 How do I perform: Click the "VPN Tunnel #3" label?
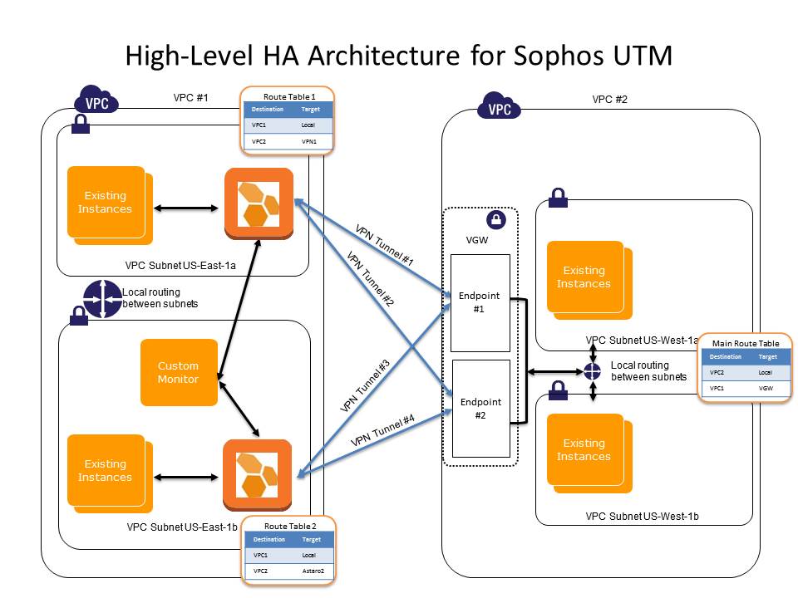pos(365,385)
